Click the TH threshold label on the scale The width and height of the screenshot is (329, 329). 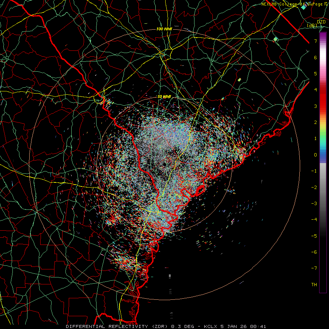pyautogui.click(x=314, y=285)
